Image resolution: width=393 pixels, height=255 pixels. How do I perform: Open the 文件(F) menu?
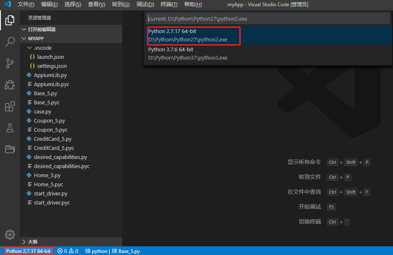(x=26, y=4)
